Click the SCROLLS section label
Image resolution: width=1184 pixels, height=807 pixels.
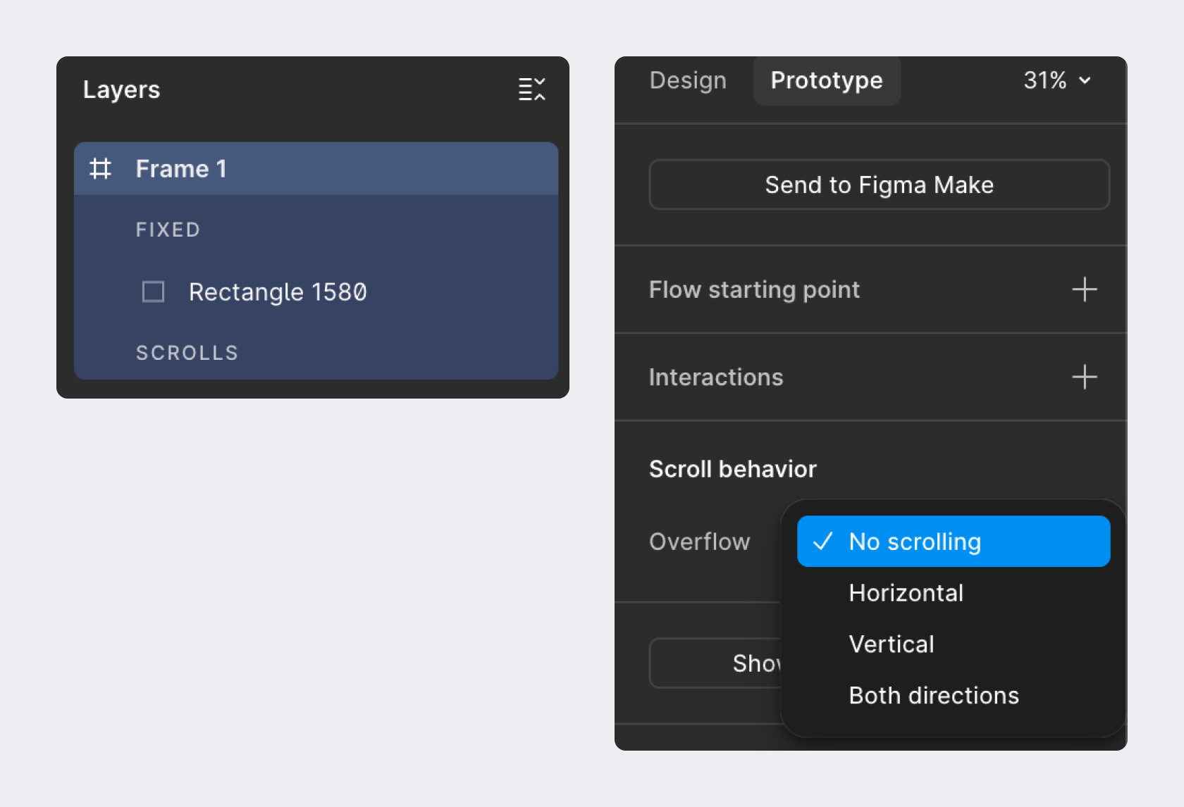(x=187, y=353)
